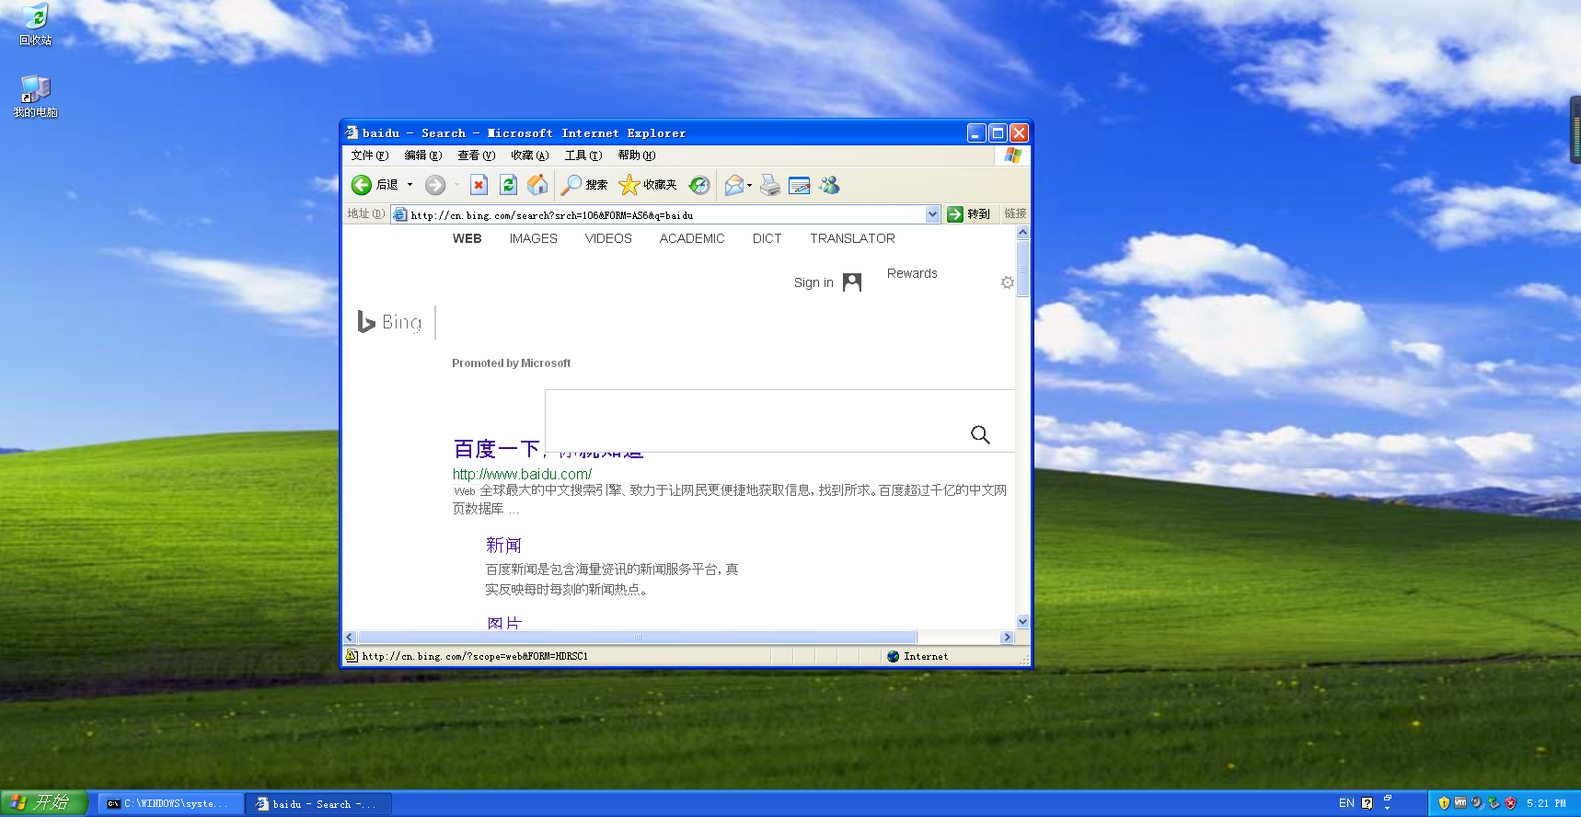
Task: Click the 转到 Go button
Action: (969, 213)
